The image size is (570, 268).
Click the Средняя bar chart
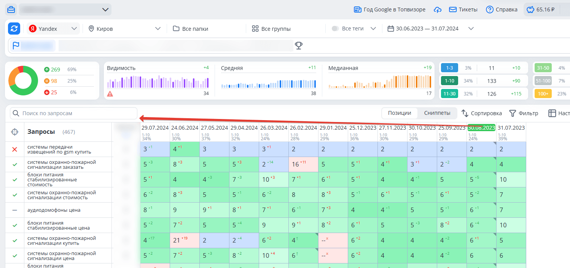click(x=269, y=84)
